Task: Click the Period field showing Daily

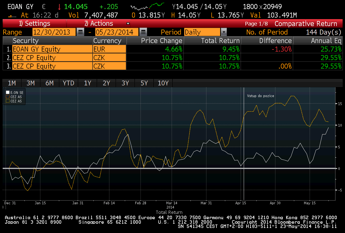Action: coord(202,32)
